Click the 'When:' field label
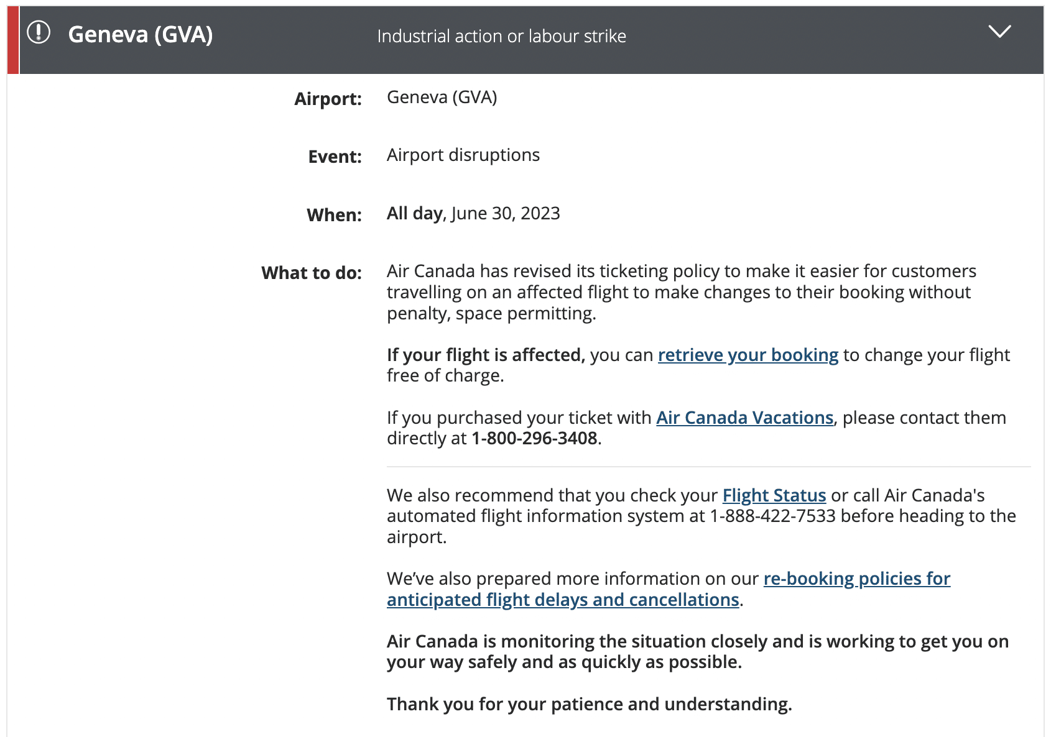Viewport: 1051px width, 737px height. coord(334,215)
